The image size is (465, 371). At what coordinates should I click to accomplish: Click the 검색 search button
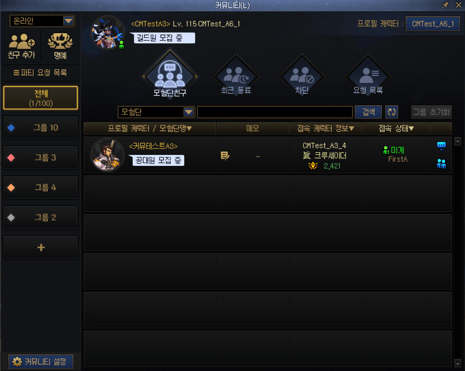(368, 112)
